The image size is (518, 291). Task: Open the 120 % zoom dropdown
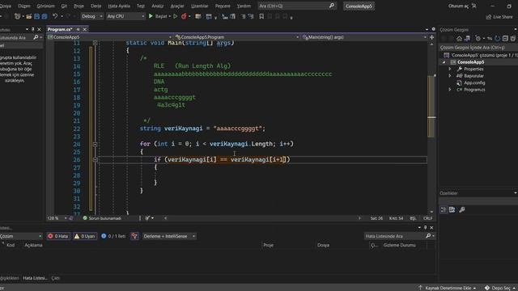pos(57,218)
